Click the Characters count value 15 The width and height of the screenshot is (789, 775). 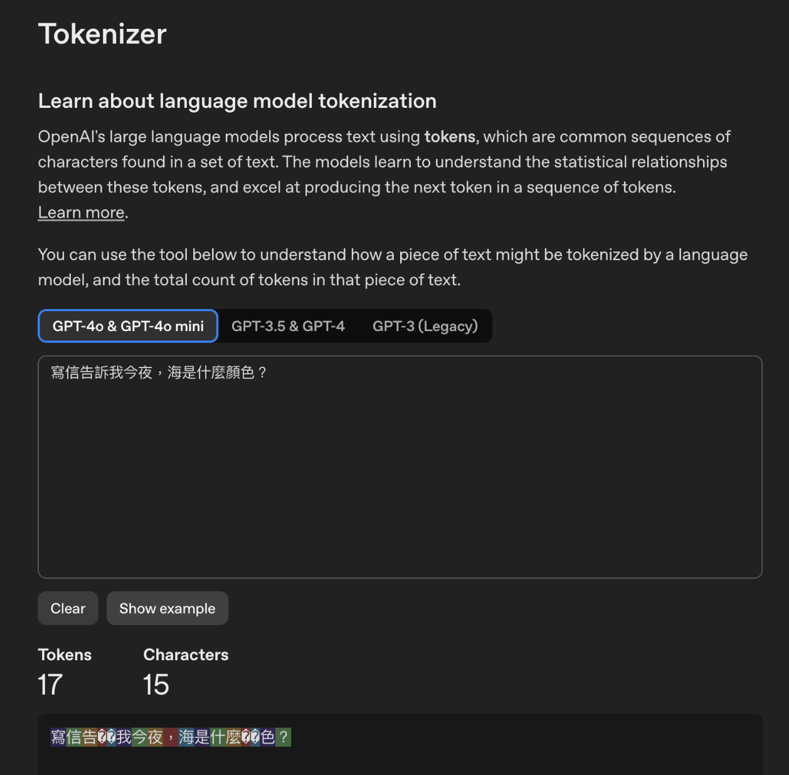156,685
